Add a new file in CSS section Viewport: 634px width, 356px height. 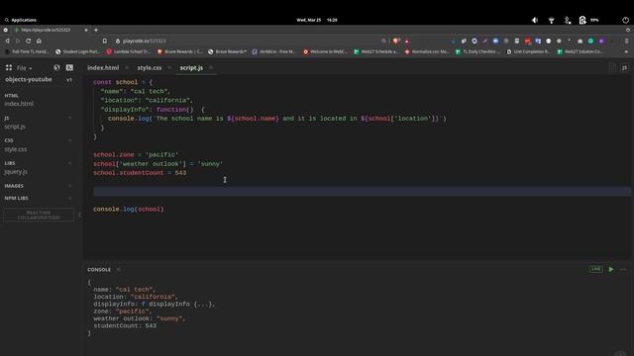tap(70, 140)
